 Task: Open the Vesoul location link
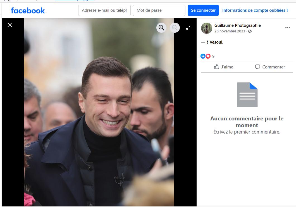tap(216, 42)
